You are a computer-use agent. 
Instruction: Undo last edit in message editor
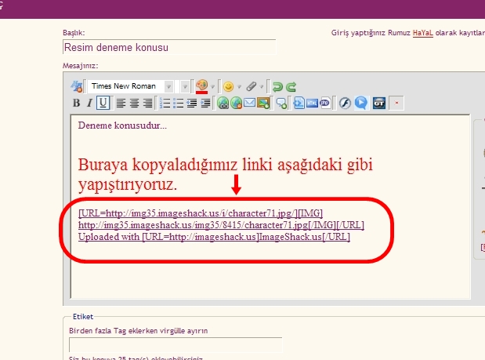(277, 86)
